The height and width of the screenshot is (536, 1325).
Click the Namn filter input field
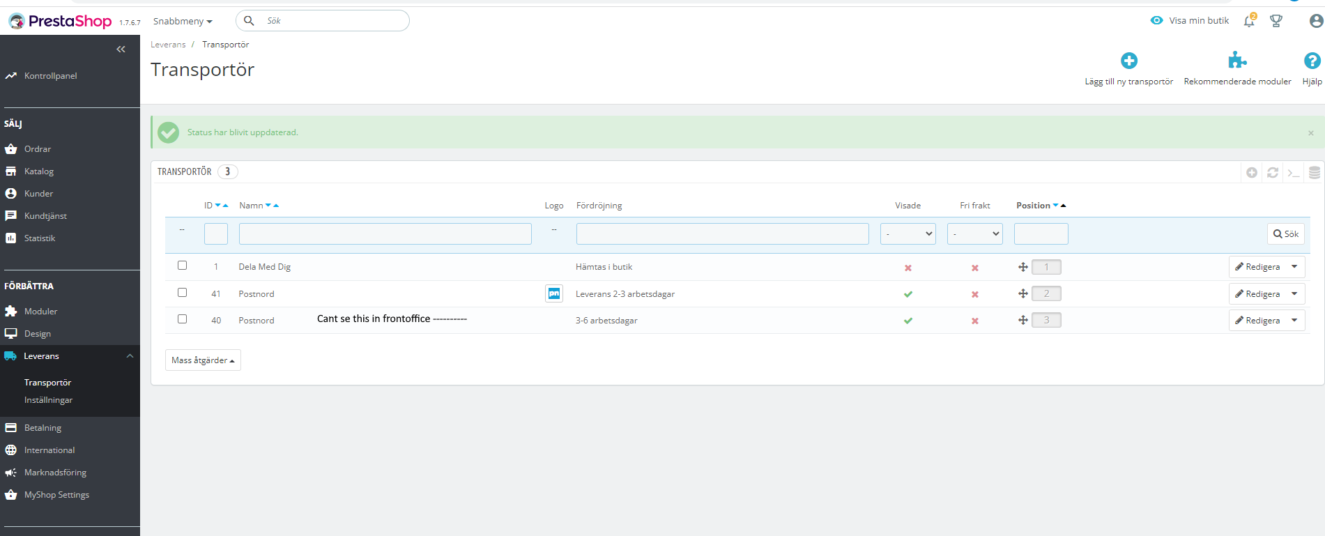(385, 234)
